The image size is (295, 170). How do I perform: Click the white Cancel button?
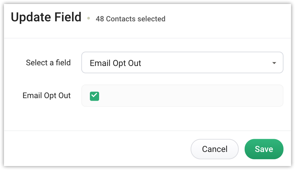pos(215,149)
